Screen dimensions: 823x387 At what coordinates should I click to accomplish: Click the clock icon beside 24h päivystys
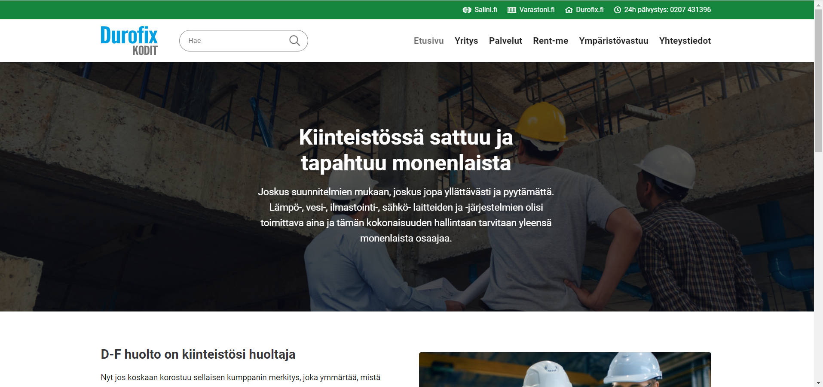[618, 9]
